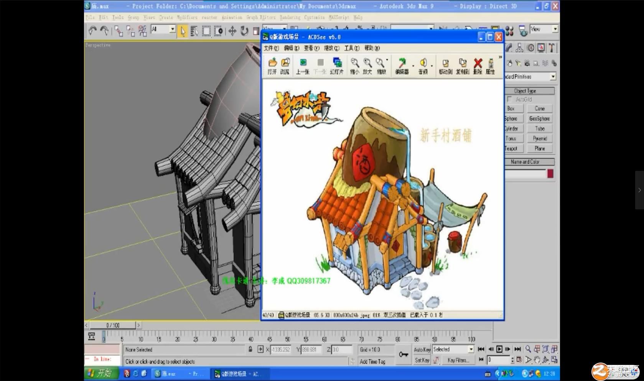Collapse the Object Type rollout
This screenshot has width=644, height=381.
[530, 91]
